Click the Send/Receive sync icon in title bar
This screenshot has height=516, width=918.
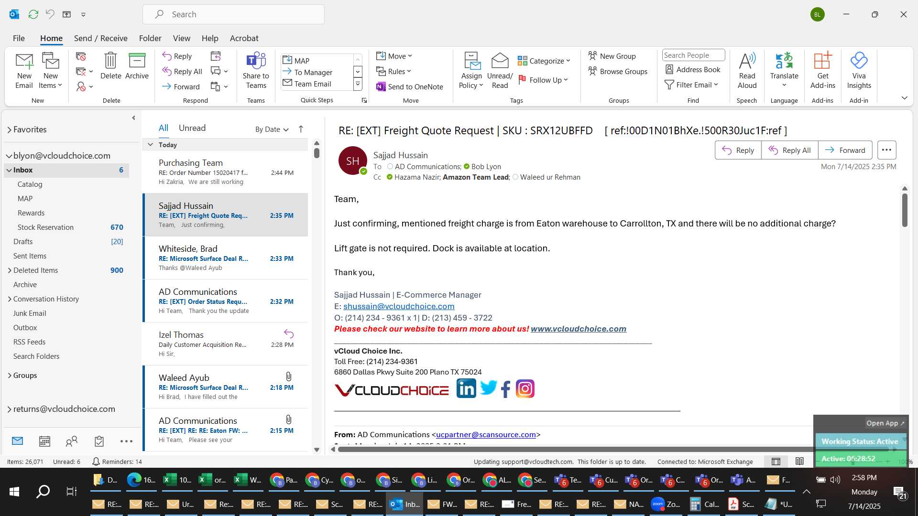33,14
